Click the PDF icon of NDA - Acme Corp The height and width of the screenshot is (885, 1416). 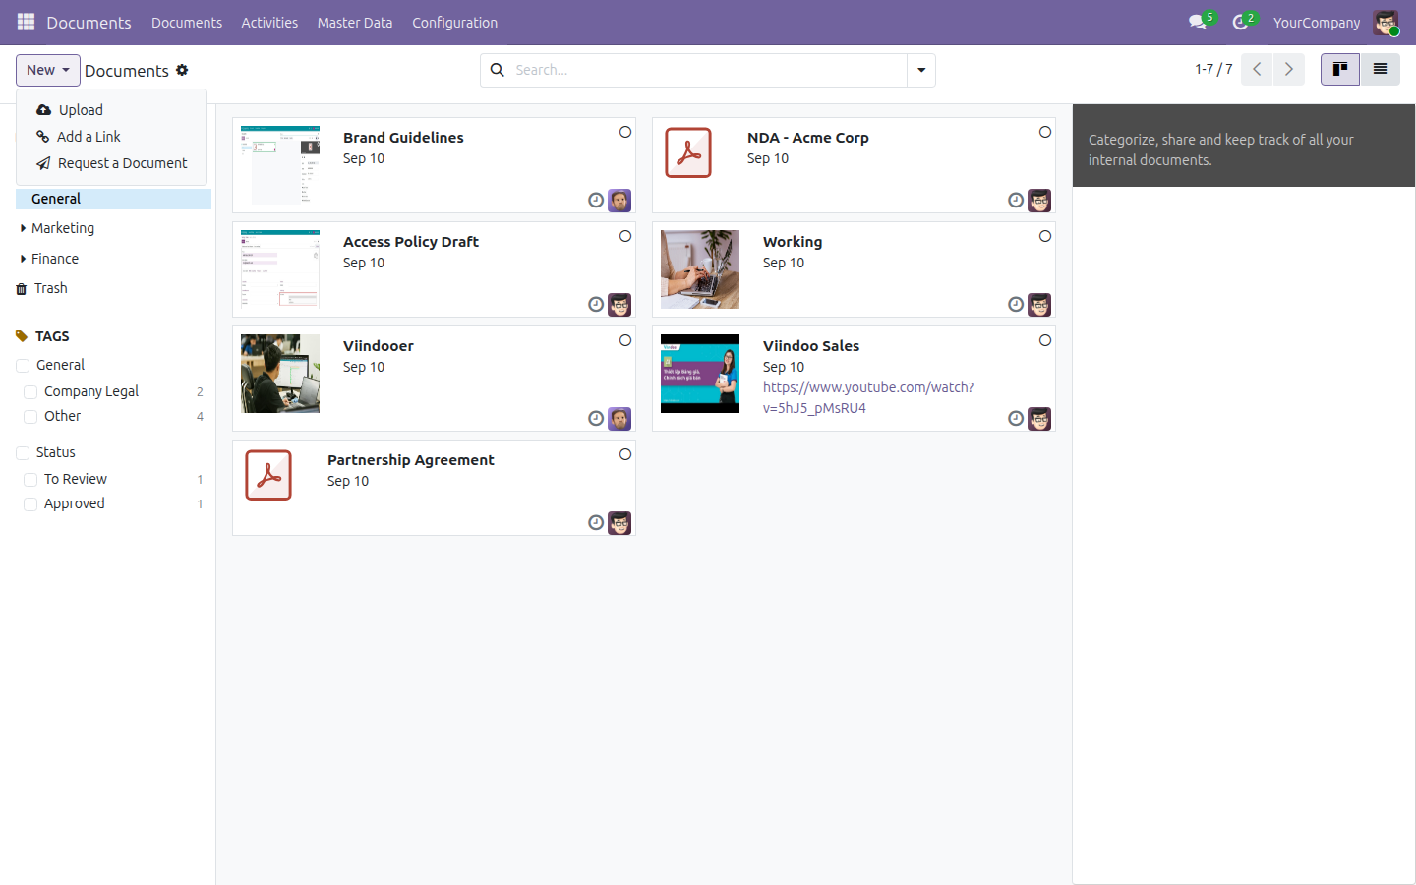(688, 152)
